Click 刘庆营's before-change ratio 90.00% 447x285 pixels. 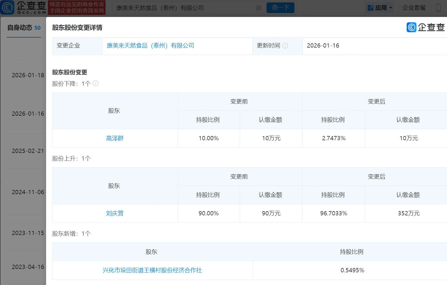[209, 214]
